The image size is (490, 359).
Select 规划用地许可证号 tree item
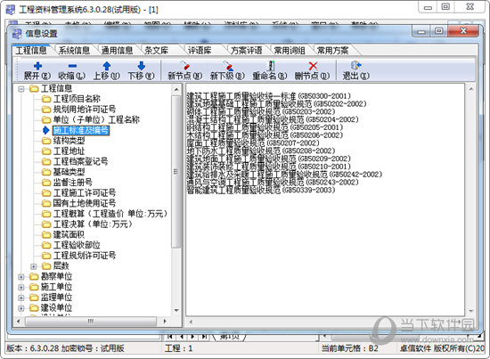tap(85, 110)
